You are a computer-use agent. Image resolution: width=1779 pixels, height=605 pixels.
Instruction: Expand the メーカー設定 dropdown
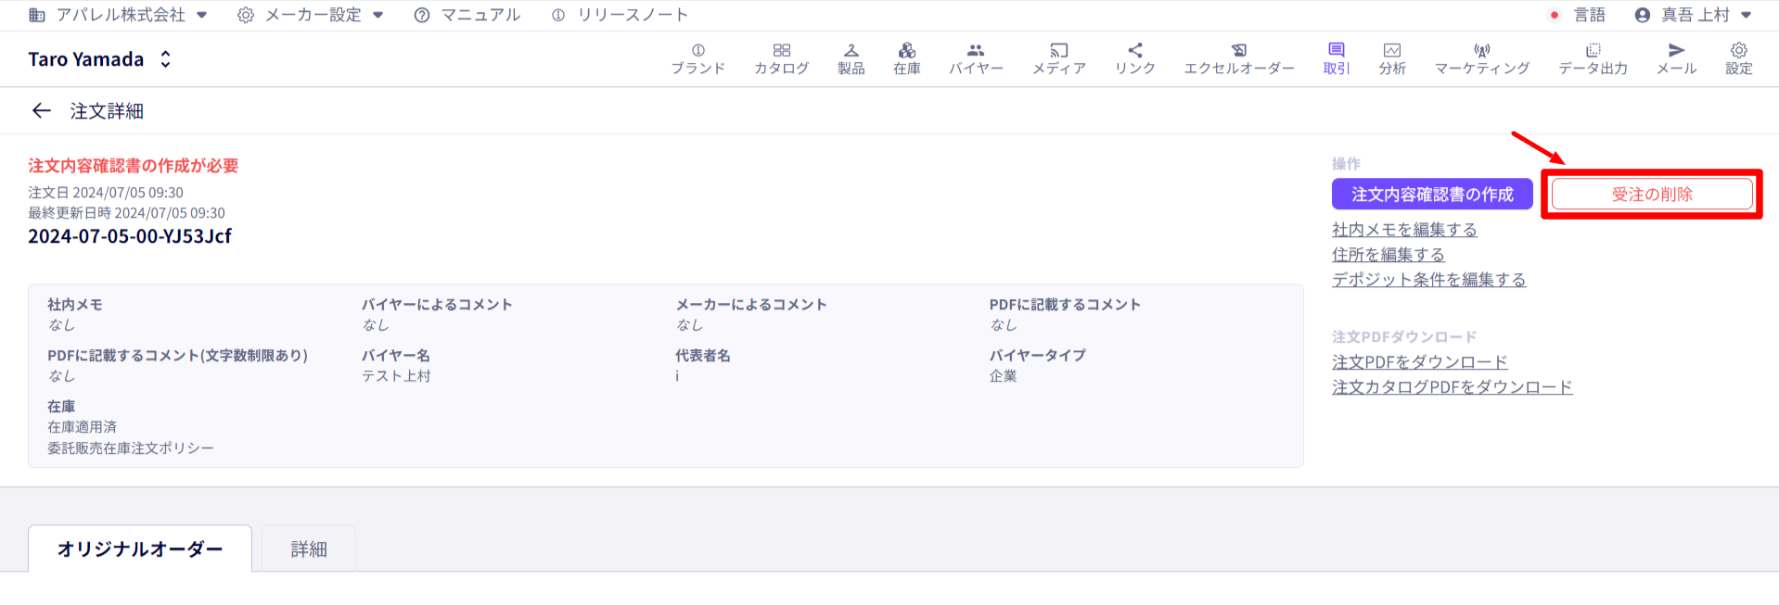click(x=311, y=15)
